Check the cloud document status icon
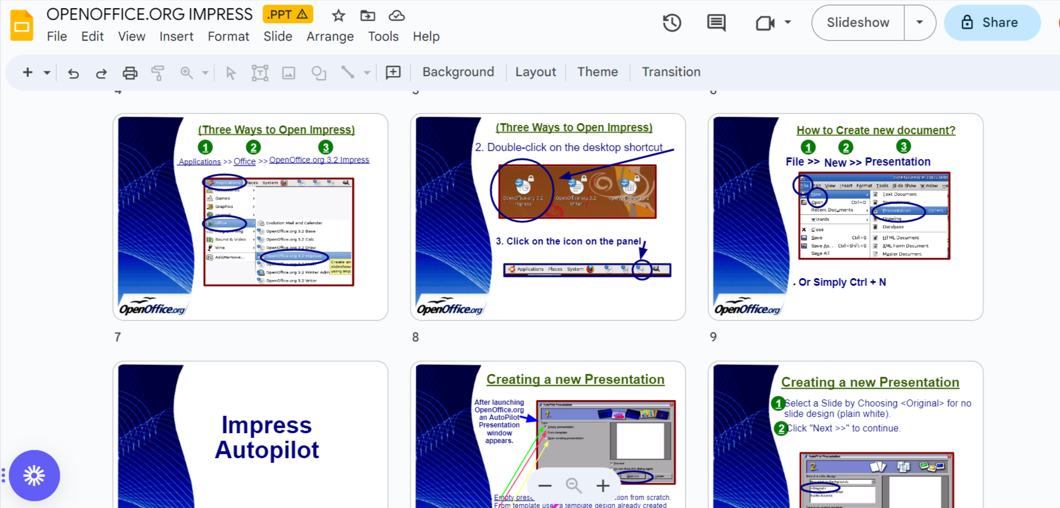This screenshot has width=1060, height=508. pos(397,16)
